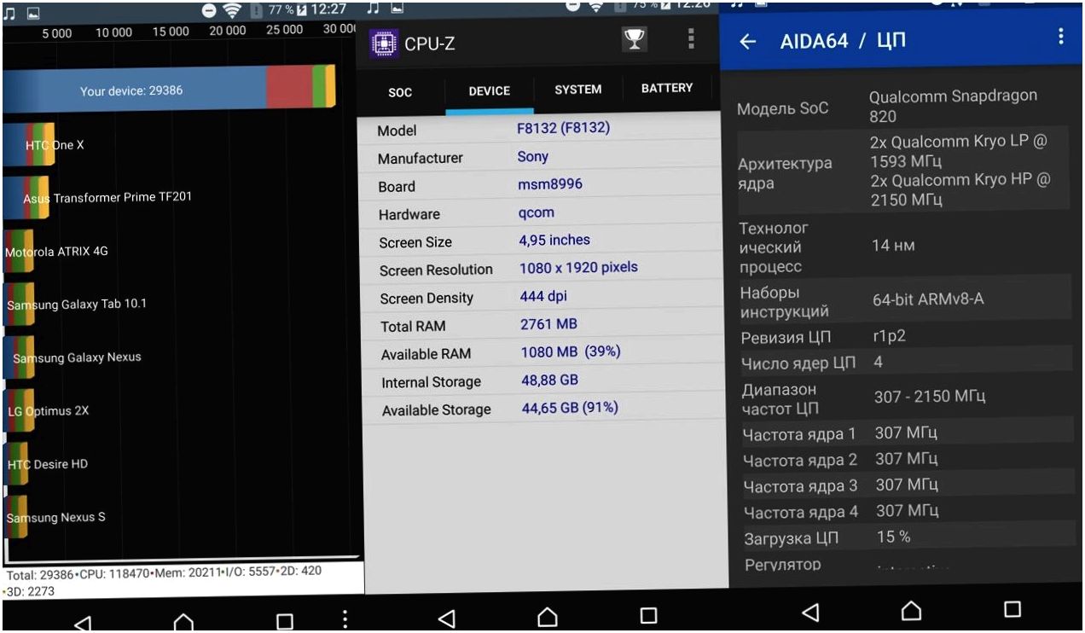This screenshot has width=1085, height=633.
Task: Tap the CPU-Z app logo icon
Action: pos(384,43)
